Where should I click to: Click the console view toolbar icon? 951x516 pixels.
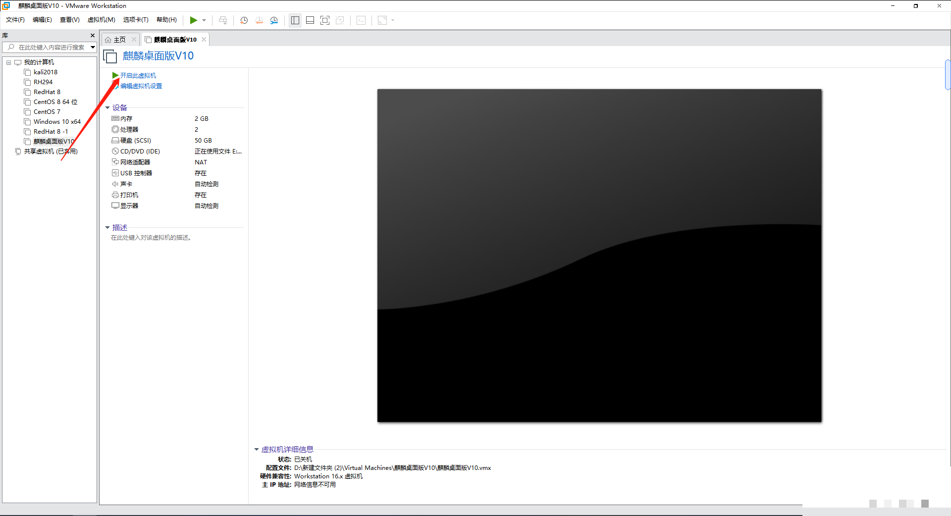pos(361,20)
